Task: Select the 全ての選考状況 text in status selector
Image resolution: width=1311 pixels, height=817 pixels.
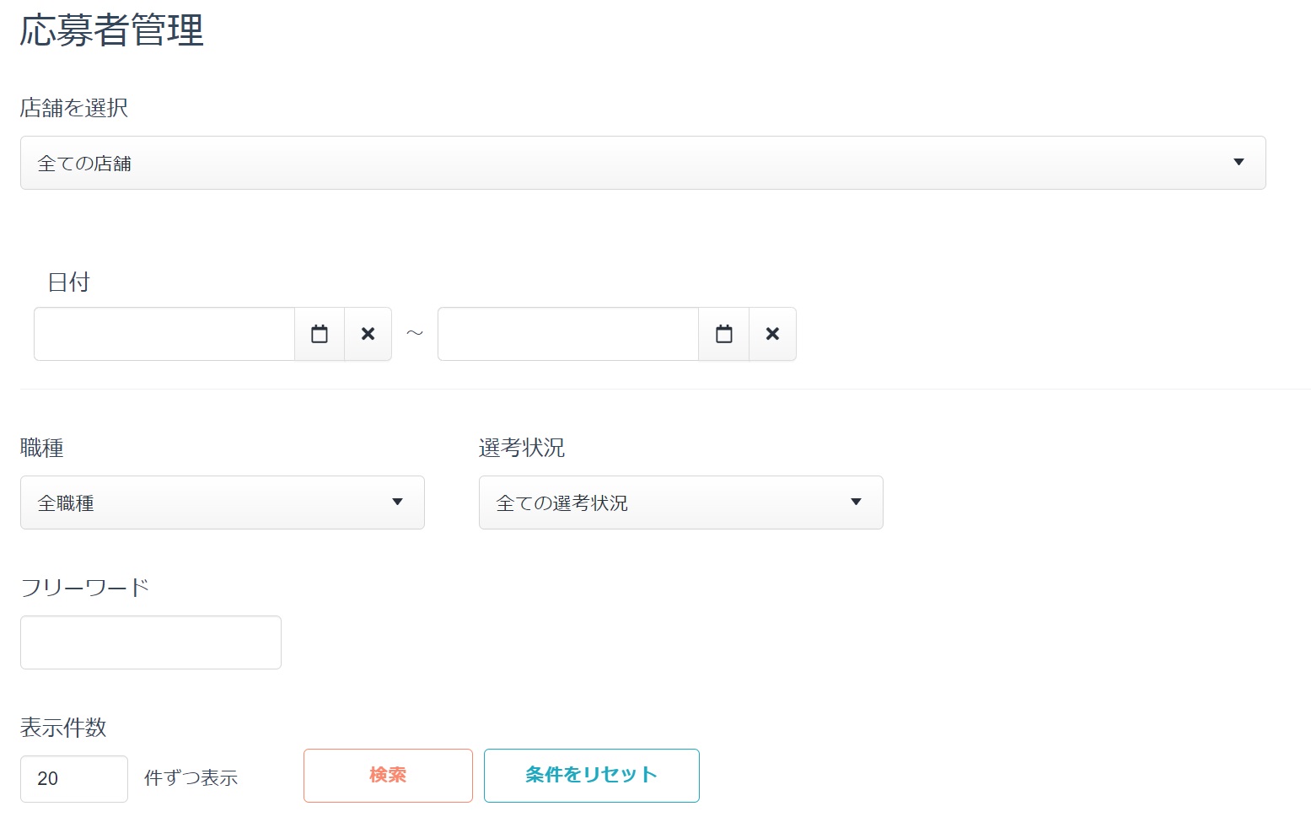Action: 561,503
